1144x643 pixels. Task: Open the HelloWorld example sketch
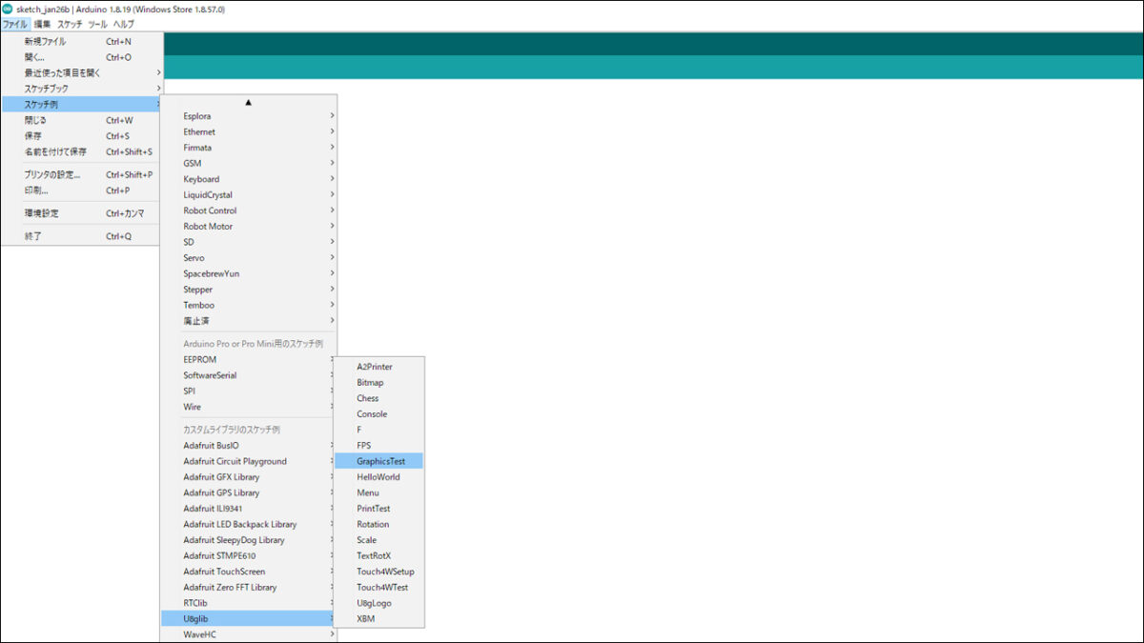click(x=378, y=477)
